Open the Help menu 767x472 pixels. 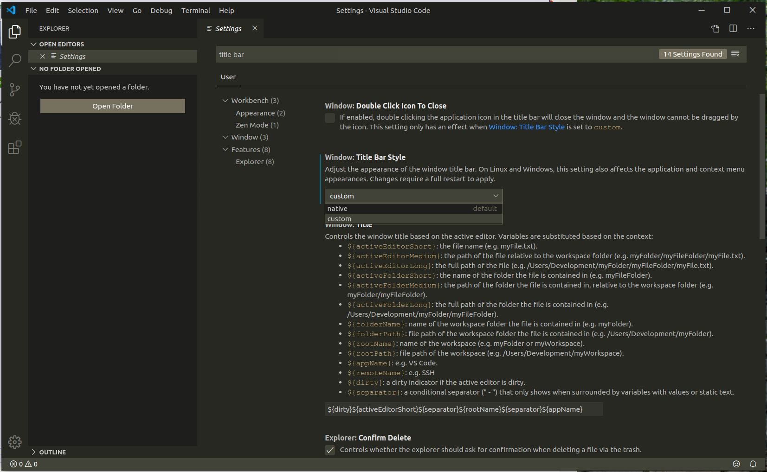click(227, 10)
